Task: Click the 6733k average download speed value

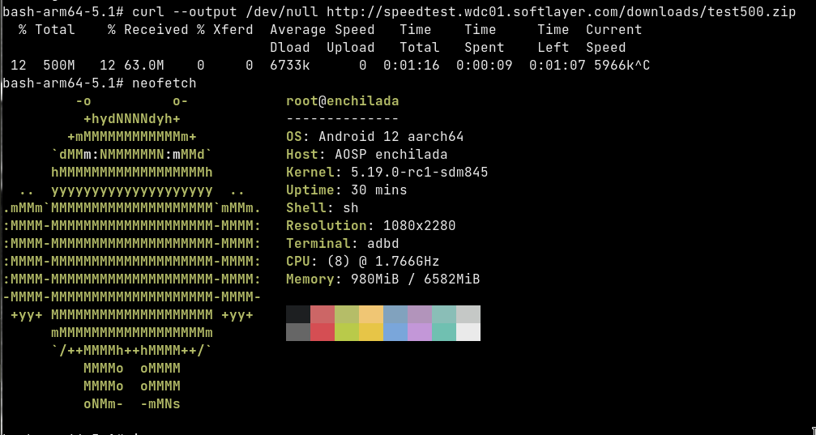Action: [x=290, y=66]
